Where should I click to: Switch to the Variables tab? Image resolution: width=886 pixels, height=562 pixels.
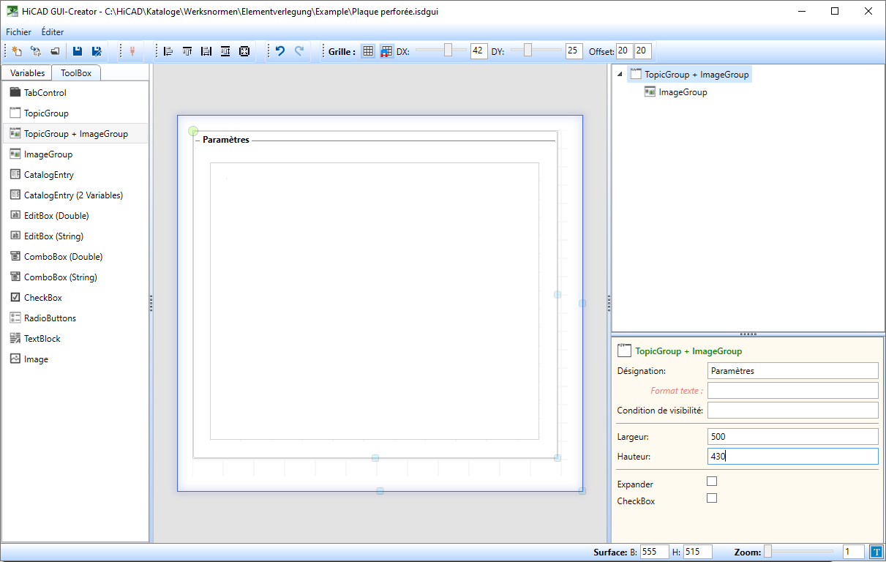[x=27, y=73]
